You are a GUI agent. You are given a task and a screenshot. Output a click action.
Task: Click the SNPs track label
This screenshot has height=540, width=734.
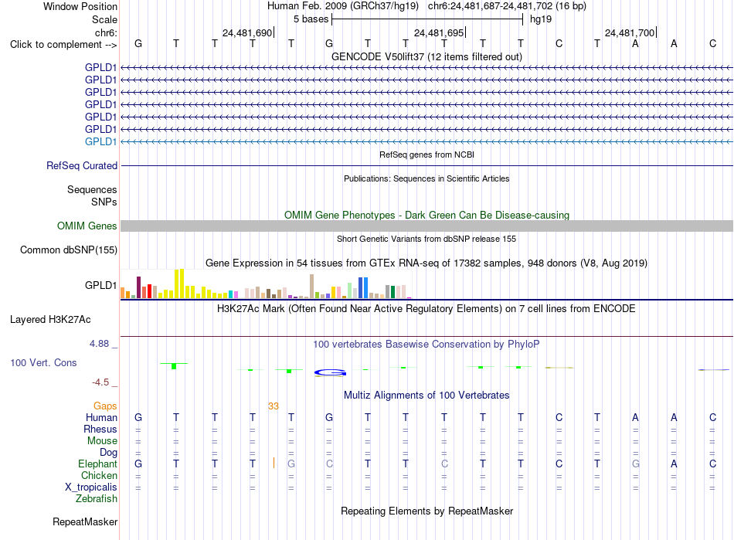(104, 202)
